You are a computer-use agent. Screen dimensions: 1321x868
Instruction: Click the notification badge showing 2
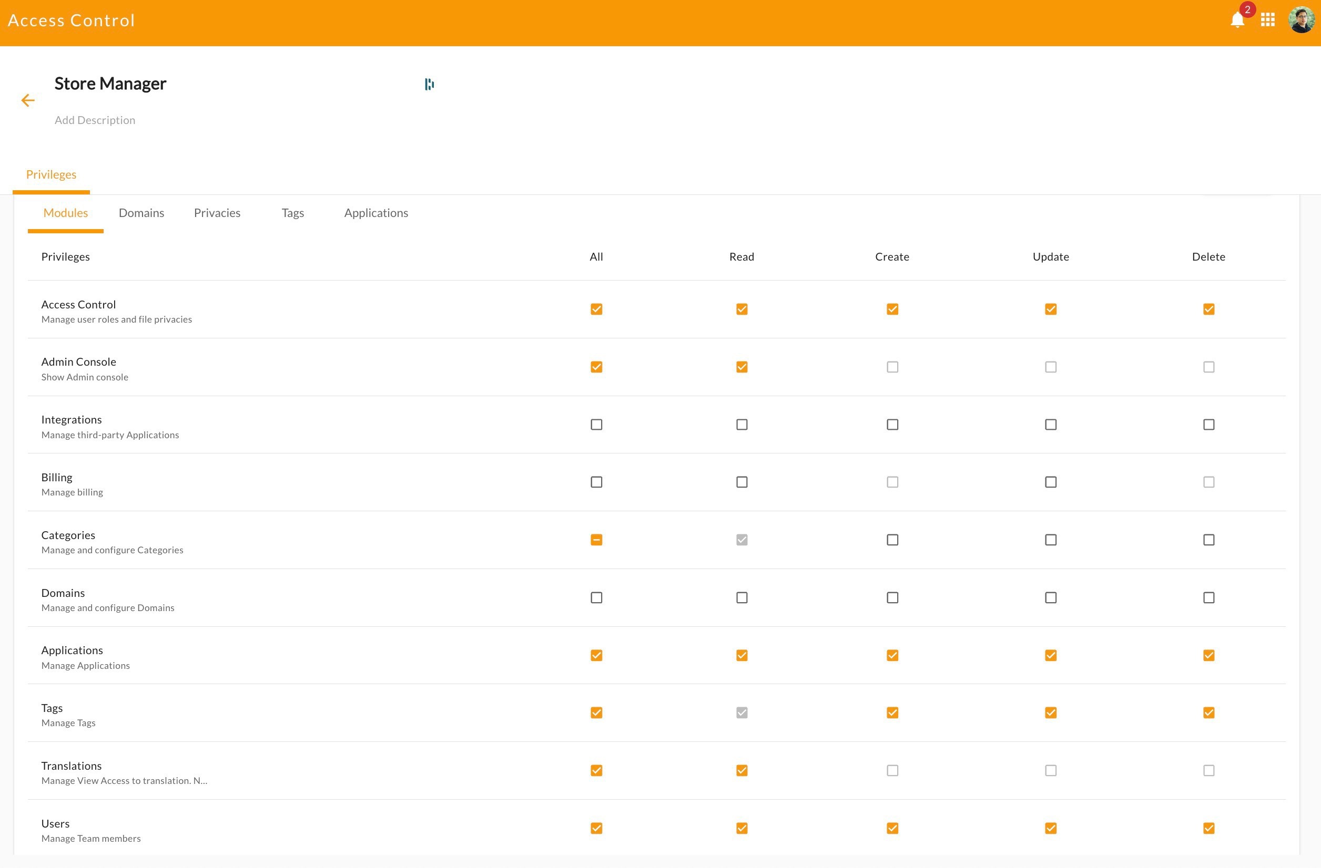[x=1247, y=10]
